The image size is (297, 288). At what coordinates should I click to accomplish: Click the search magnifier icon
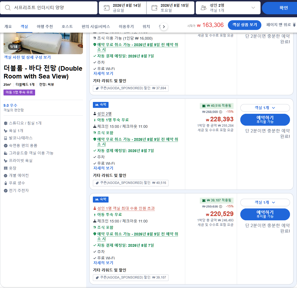[x=8, y=8]
